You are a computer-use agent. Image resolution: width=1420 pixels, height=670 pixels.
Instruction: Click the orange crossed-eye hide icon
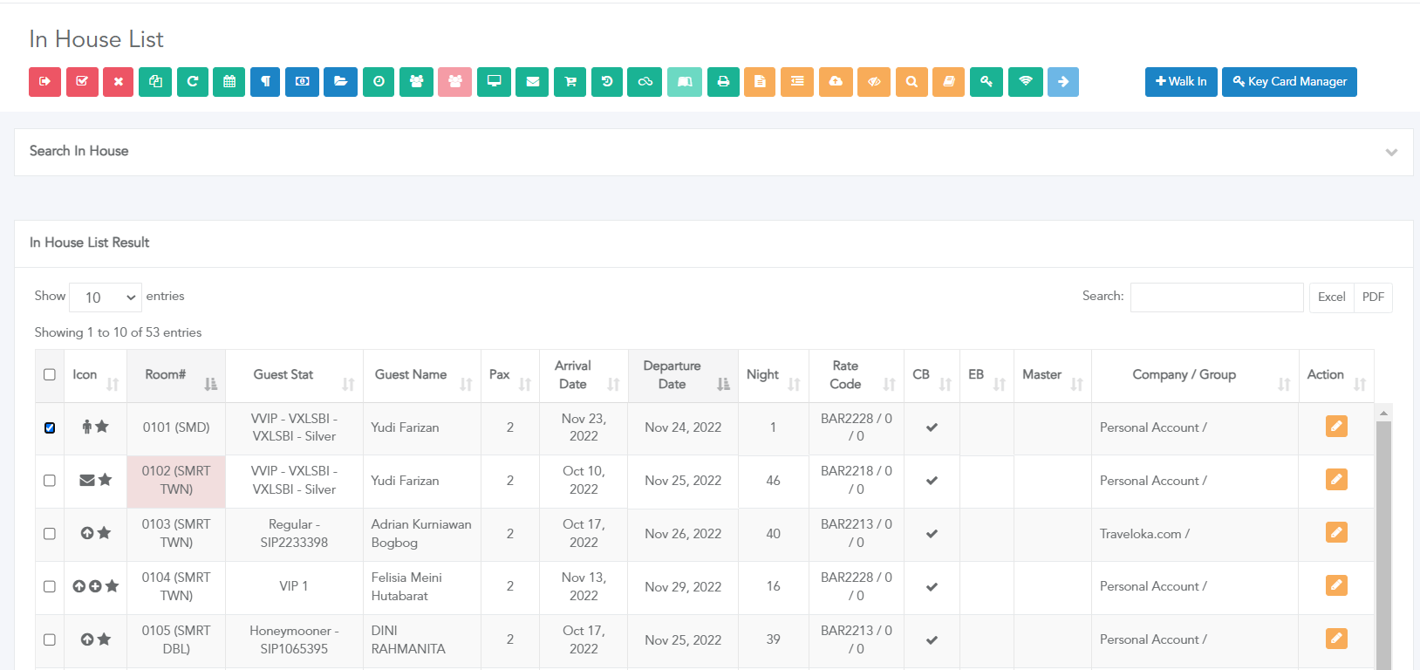click(874, 82)
